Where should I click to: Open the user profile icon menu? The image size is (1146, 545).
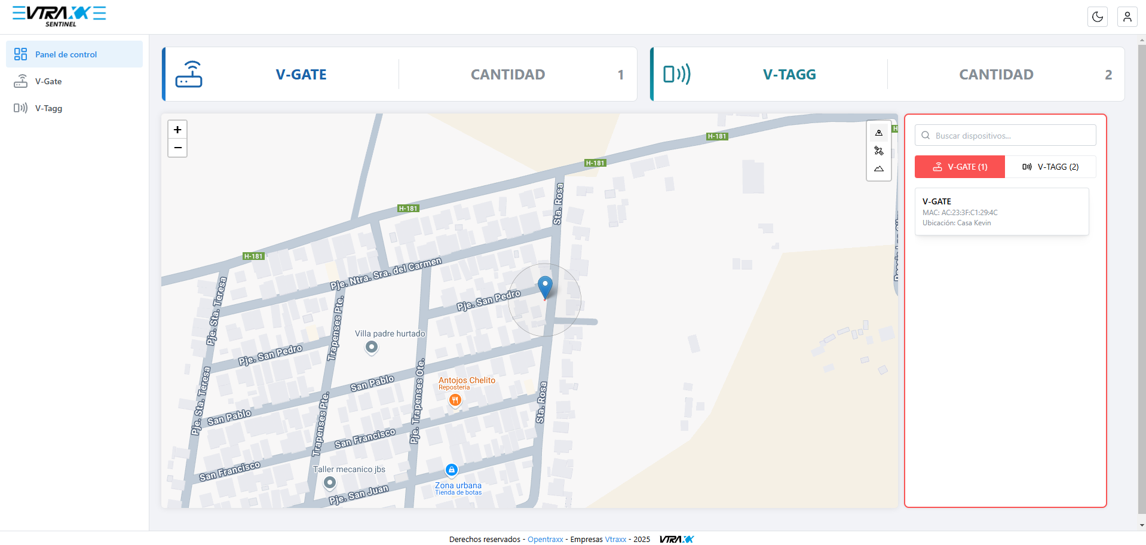click(x=1127, y=17)
